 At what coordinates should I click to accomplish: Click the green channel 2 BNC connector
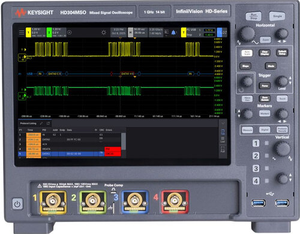coord(93,202)
